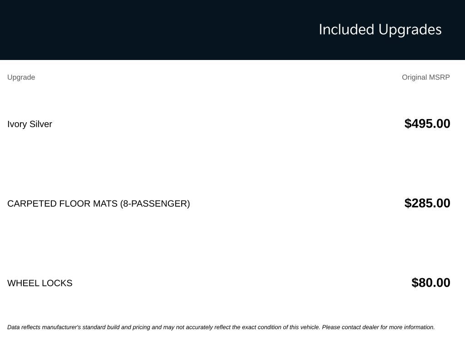The height and width of the screenshot is (349, 465).
Task: Click "exact condition of this vehicle" in the footnote
Action: [281, 327]
